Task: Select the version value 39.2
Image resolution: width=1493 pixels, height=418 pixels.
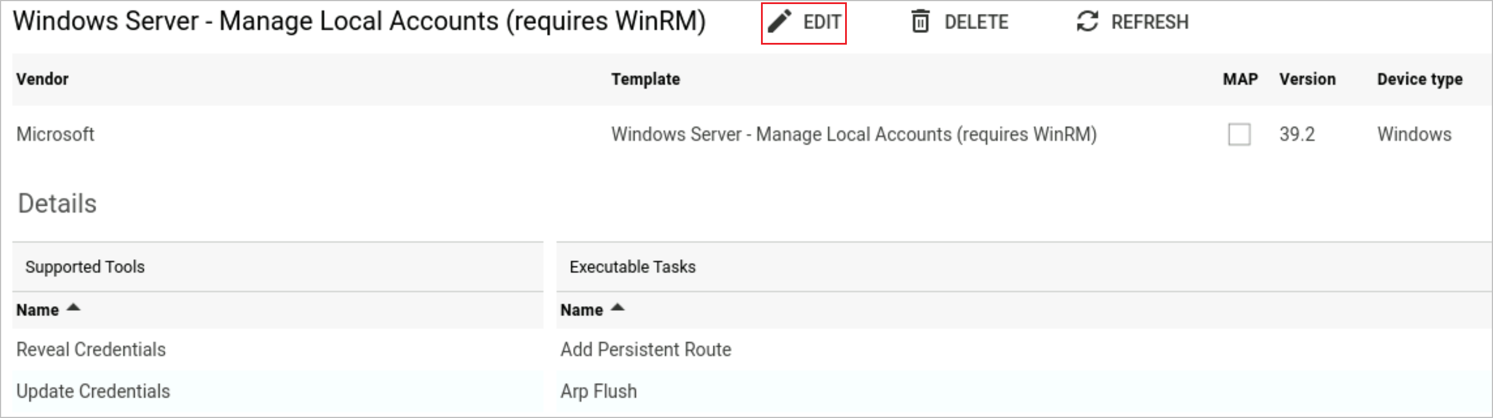Action: [x=1297, y=135]
